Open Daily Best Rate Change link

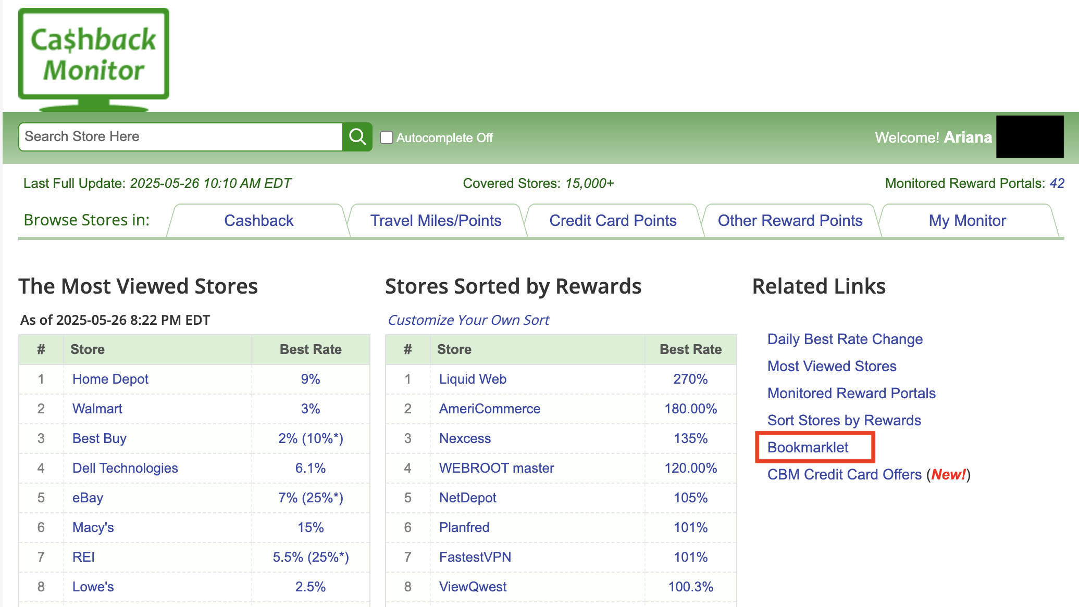(x=845, y=339)
